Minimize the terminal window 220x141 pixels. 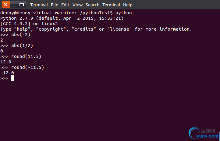[x=14, y=5]
